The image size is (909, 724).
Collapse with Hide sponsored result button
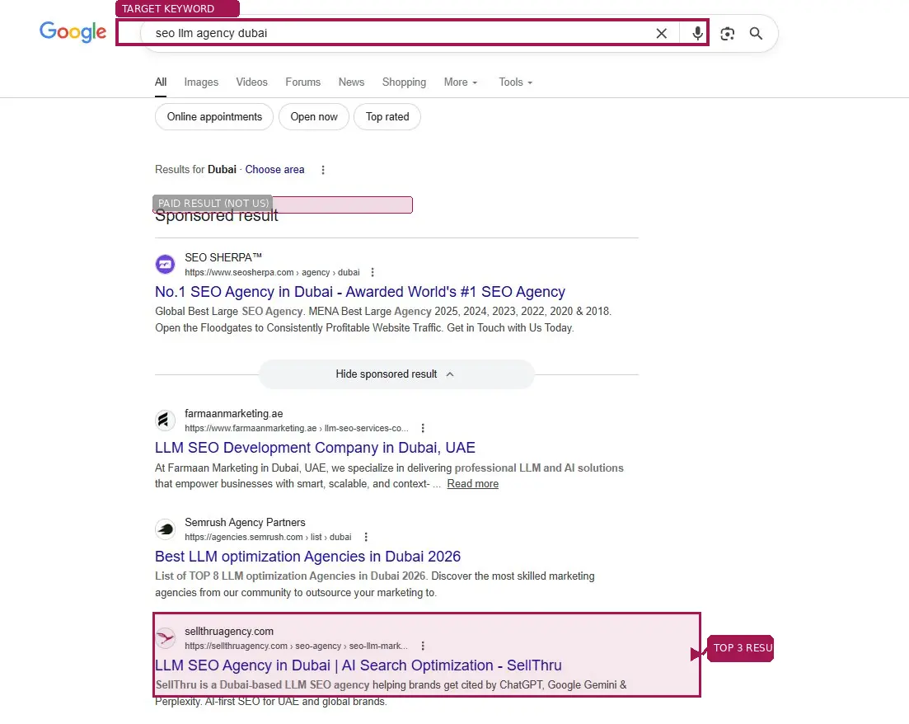pyautogui.click(x=396, y=374)
